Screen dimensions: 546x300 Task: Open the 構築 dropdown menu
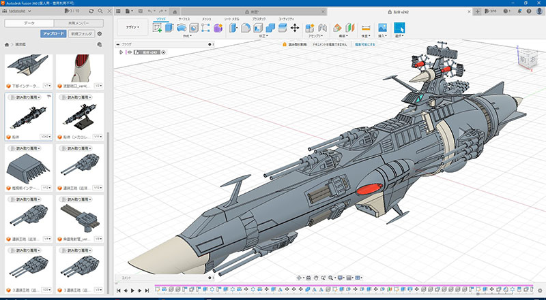coord(343,35)
